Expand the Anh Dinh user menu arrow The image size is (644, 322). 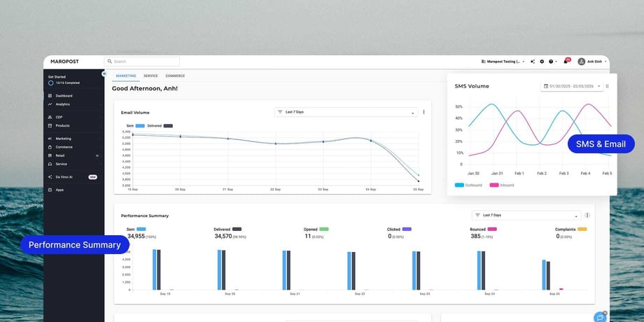[605, 62]
